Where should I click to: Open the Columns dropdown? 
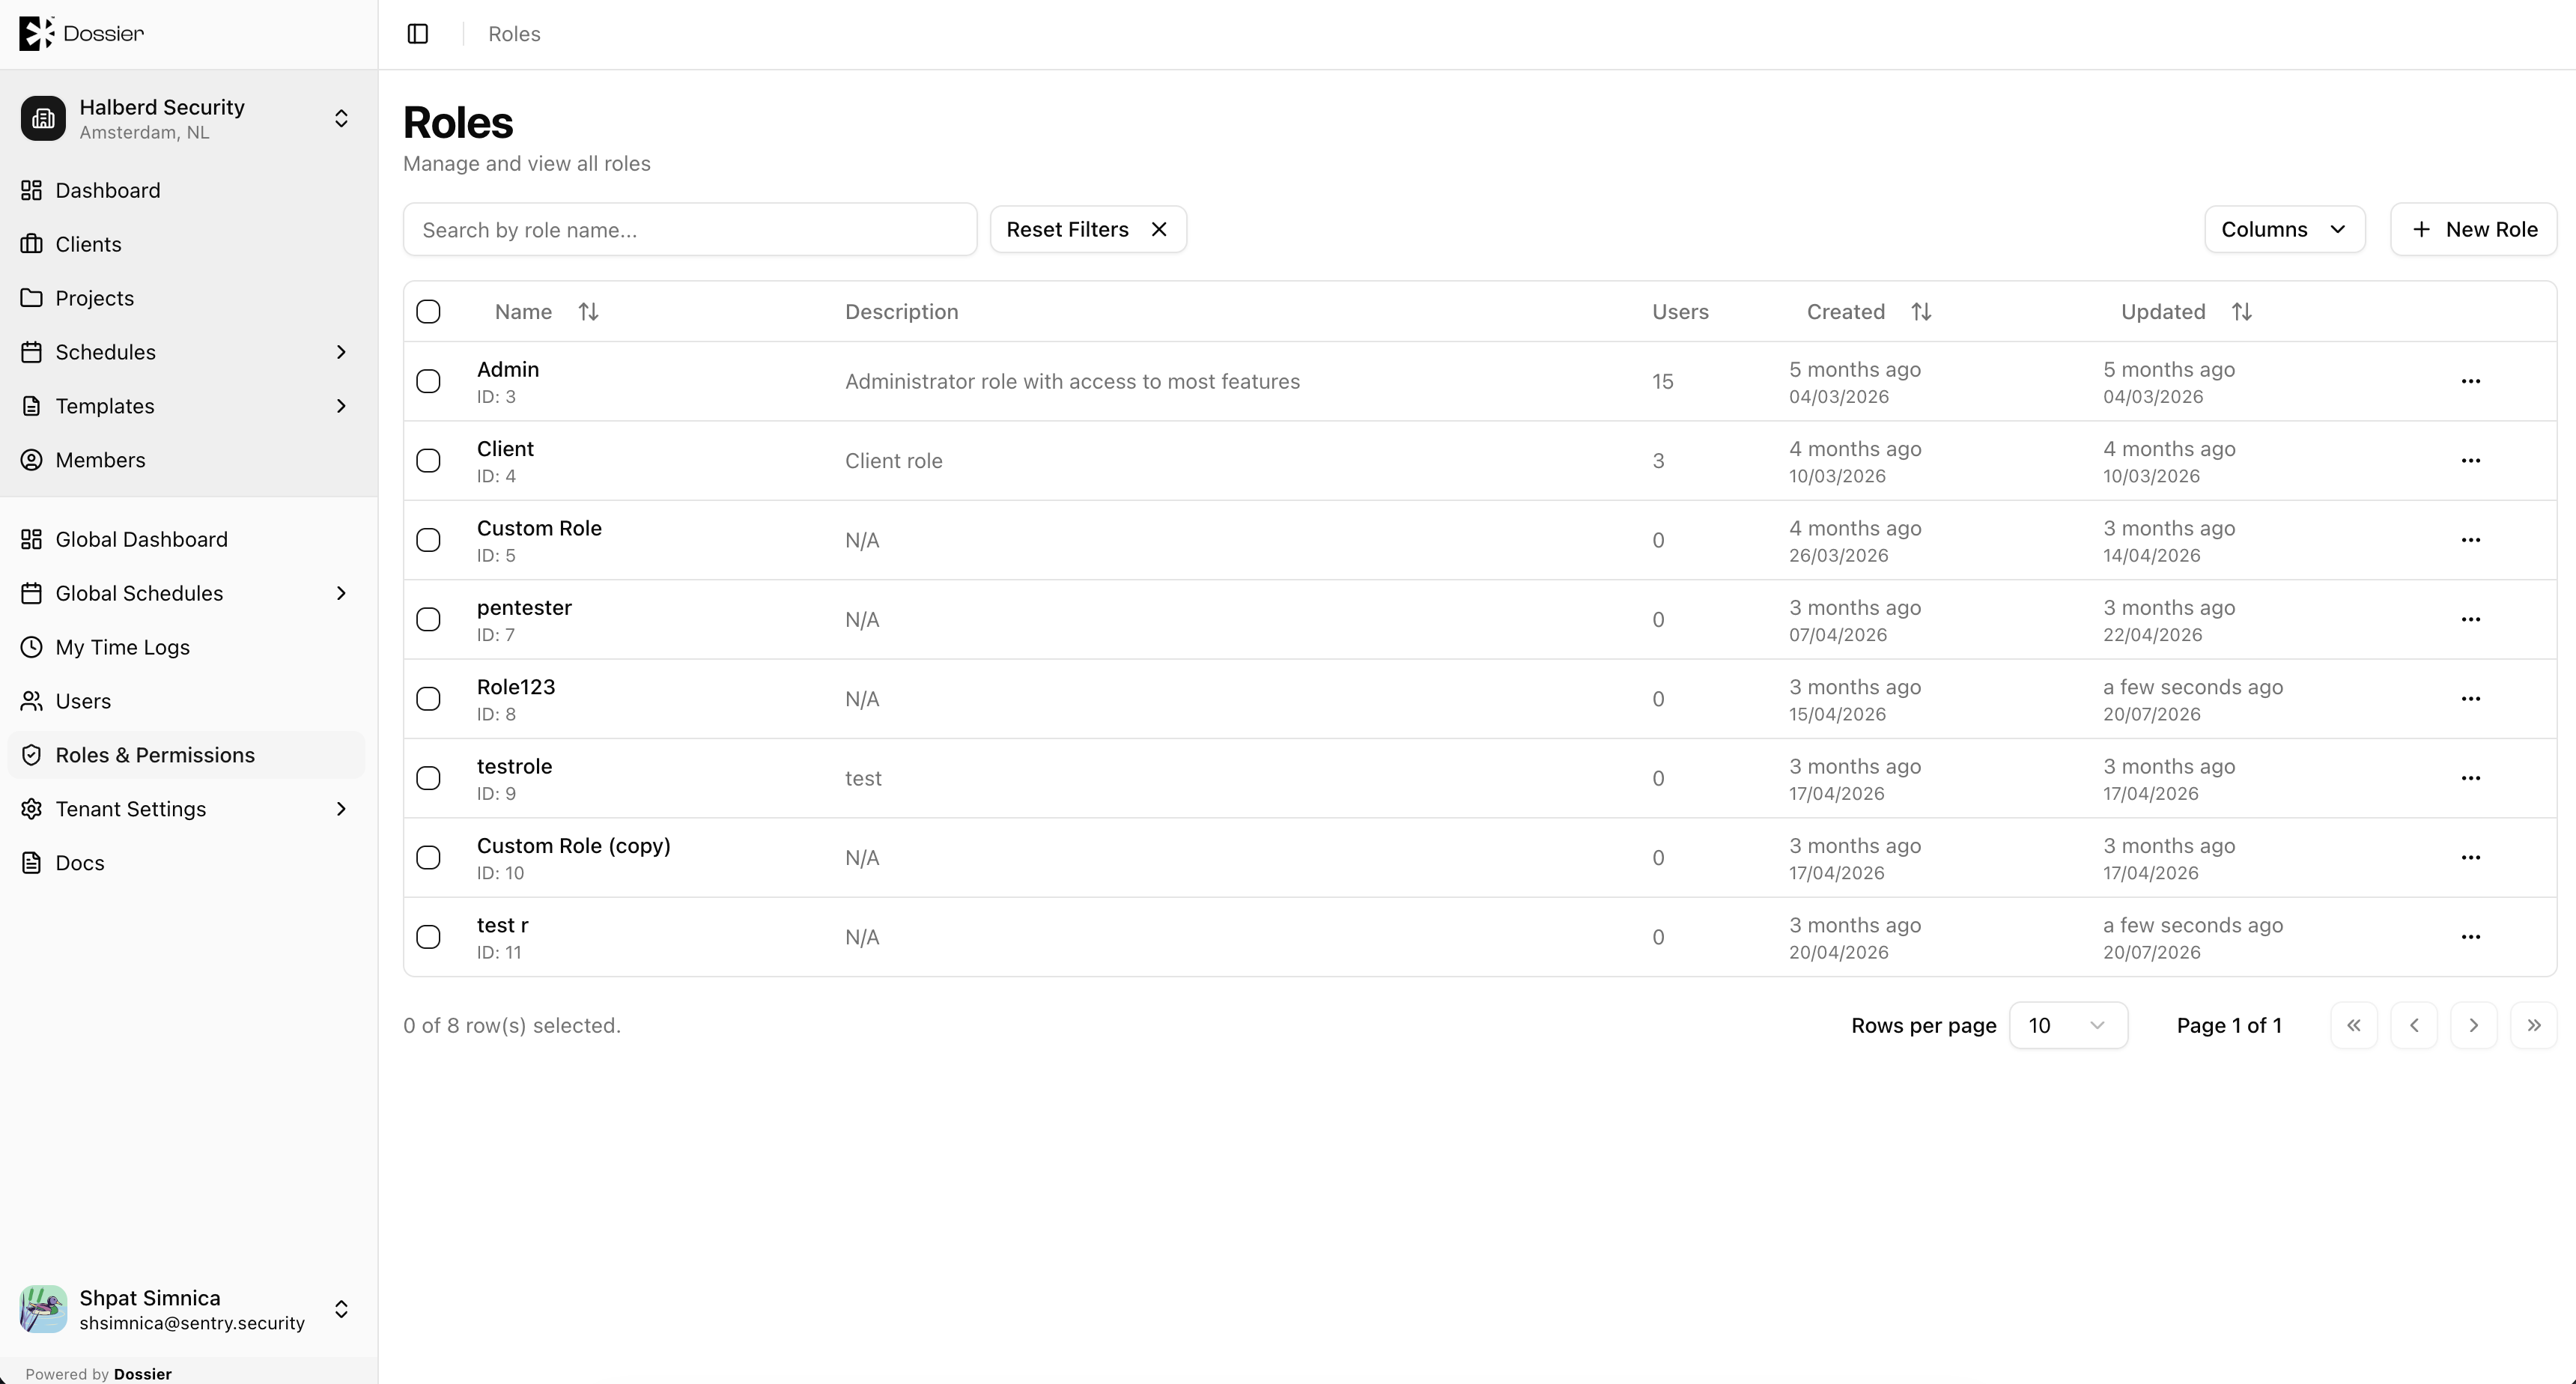(2284, 229)
